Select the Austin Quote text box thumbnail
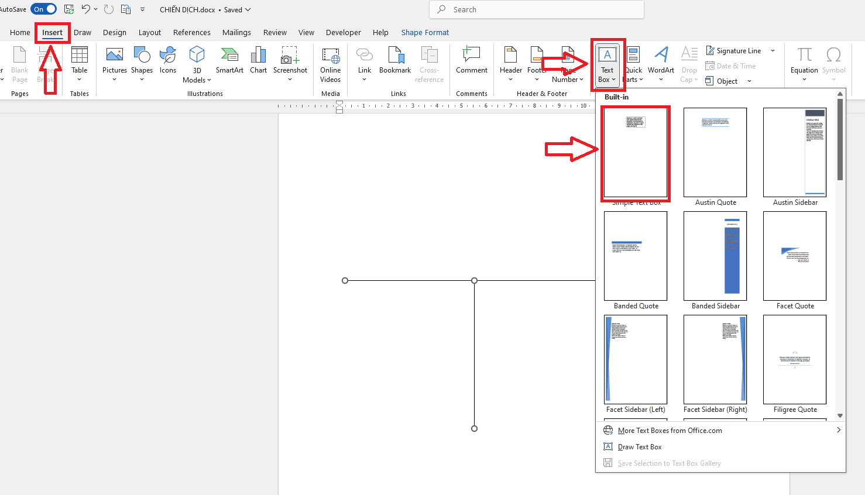Image resolution: width=865 pixels, height=495 pixels. 715,153
